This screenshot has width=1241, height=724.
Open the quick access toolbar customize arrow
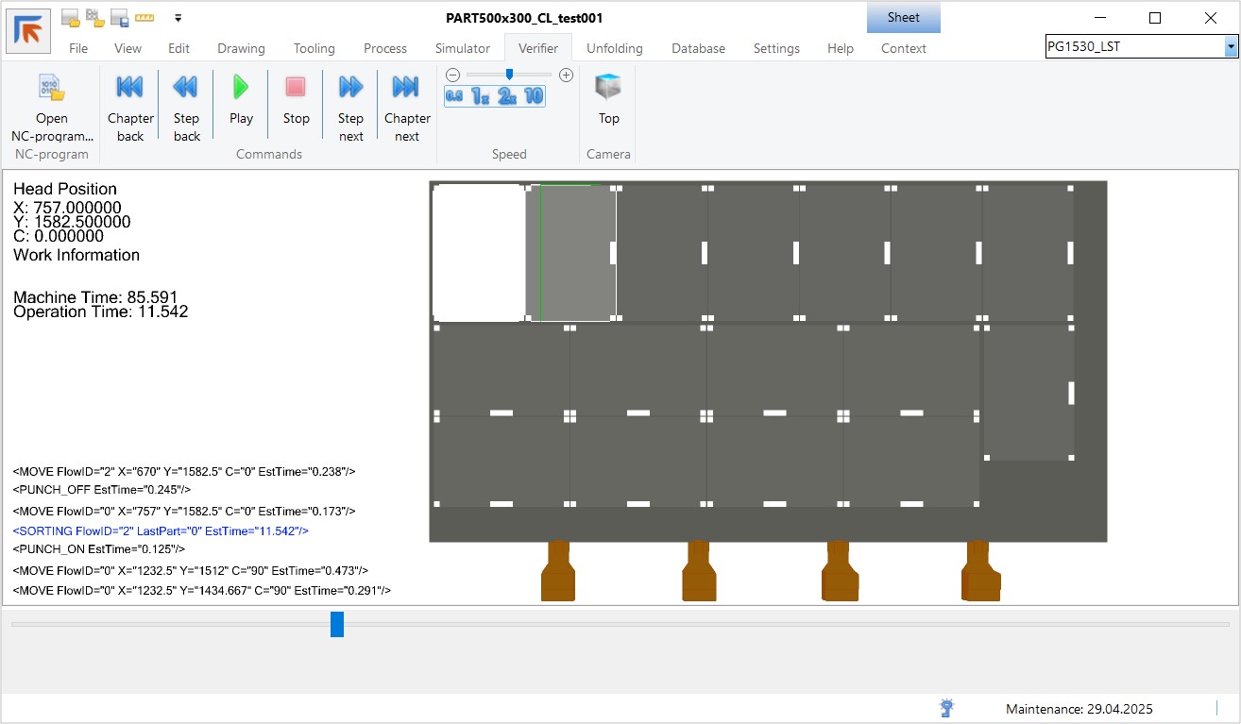tap(178, 18)
